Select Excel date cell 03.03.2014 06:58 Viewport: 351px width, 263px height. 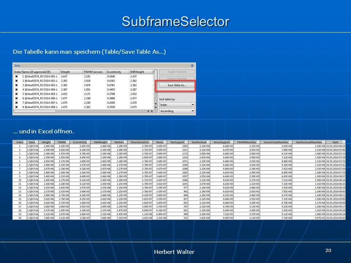point(336,146)
